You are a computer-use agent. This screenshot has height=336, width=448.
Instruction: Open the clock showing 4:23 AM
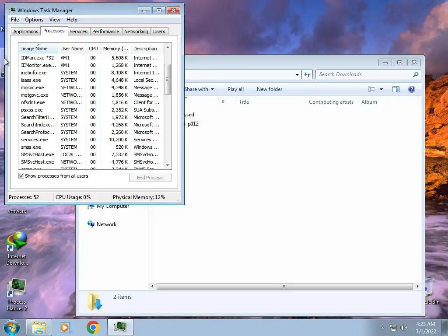[x=426, y=328]
